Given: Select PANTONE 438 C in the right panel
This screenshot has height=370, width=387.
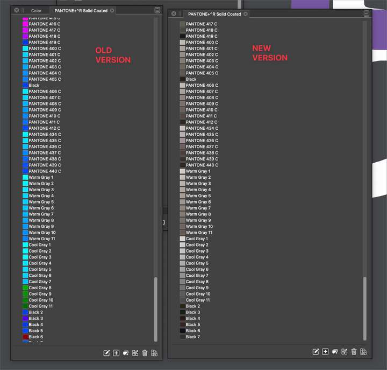Looking at the screenshot, I should 202,153.
